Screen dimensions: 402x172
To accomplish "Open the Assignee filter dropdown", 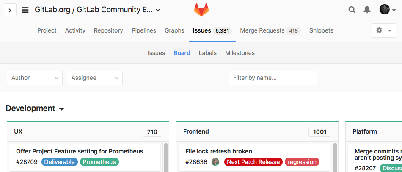I will point(95,78).
